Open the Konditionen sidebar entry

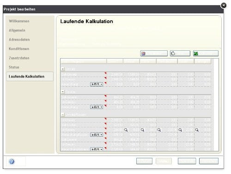pos(19,49)
